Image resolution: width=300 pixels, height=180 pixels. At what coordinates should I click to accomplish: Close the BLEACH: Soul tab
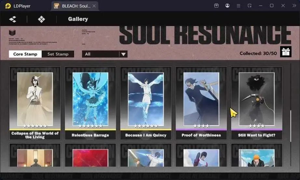click(94, 6)
